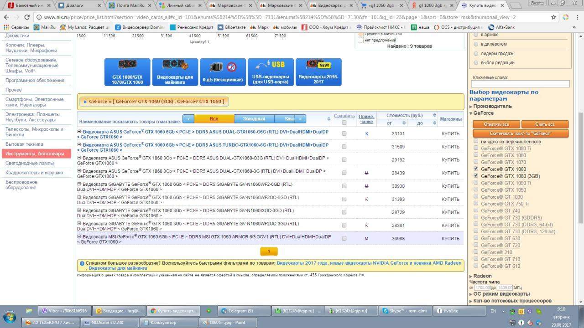Click КУПИТЬ for ASUS DUAL-GTX1060-O6G
This screenshot has height=328, width=584.
tap(451, 134)
